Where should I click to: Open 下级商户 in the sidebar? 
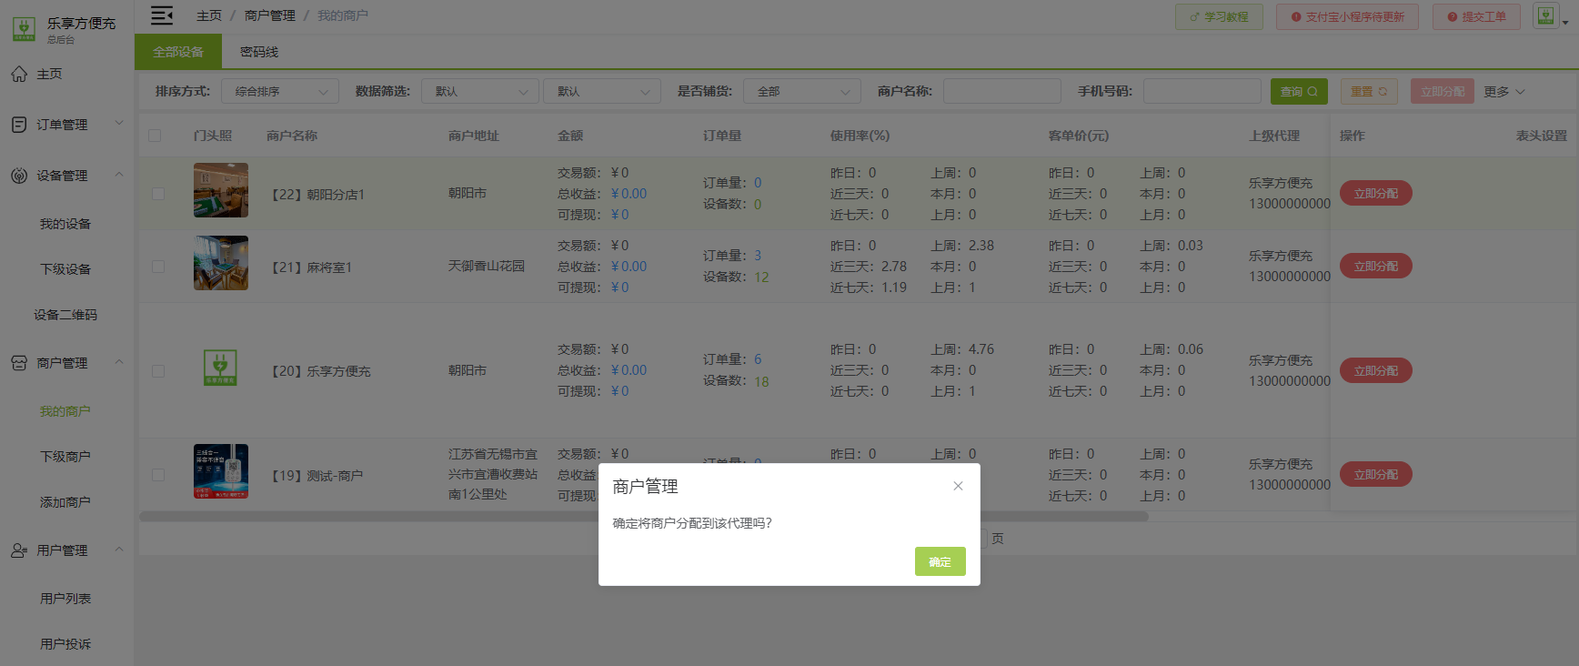(65, 457)
